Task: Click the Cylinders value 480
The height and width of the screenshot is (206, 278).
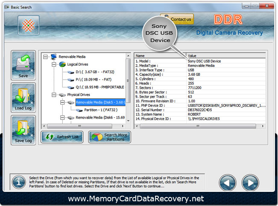Action: coord(191,79)
